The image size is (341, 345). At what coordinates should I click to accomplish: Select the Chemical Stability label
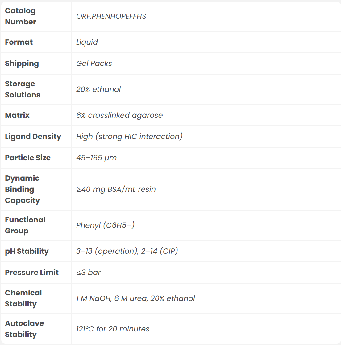point(23,298)
